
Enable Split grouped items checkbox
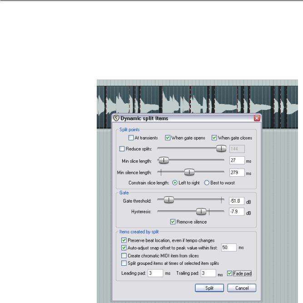pos(124,263)
